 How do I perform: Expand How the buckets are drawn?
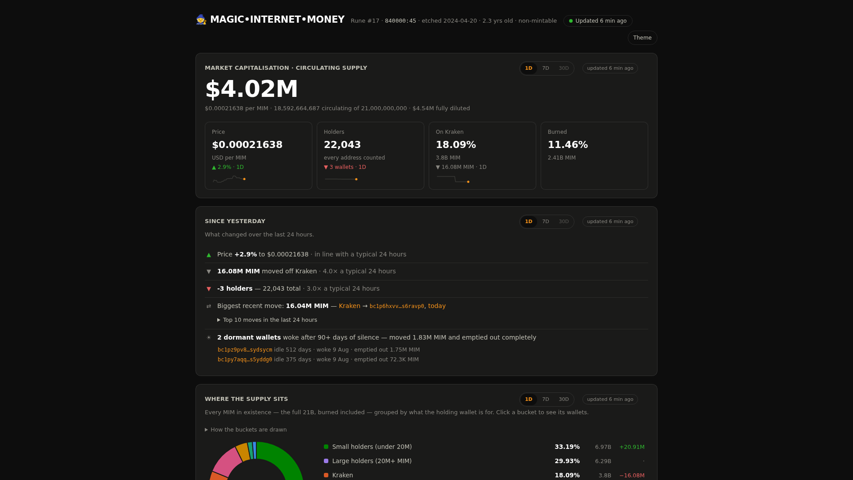pyautogui.click(x=246, y=430)
